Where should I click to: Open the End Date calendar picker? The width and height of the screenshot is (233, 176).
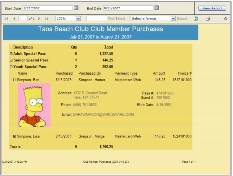156,8
